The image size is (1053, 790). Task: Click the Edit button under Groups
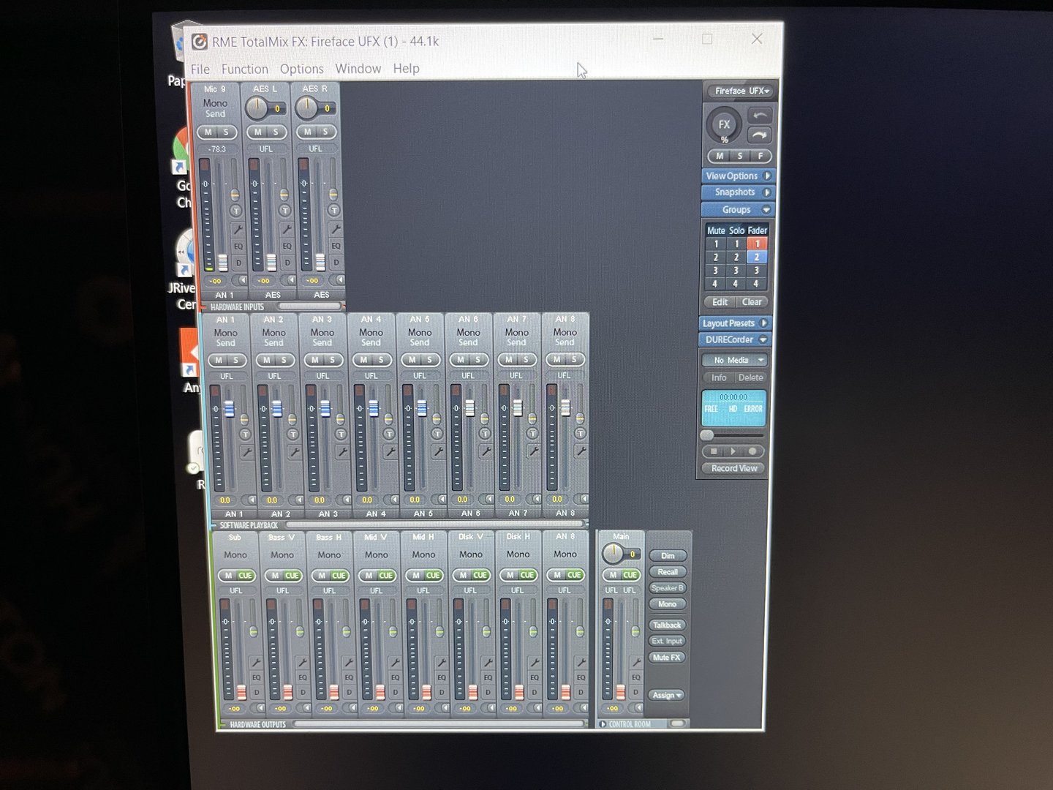coord(720,302)
